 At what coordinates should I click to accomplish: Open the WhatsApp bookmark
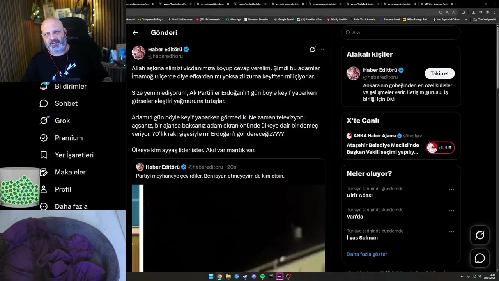(x=233, y=20)
